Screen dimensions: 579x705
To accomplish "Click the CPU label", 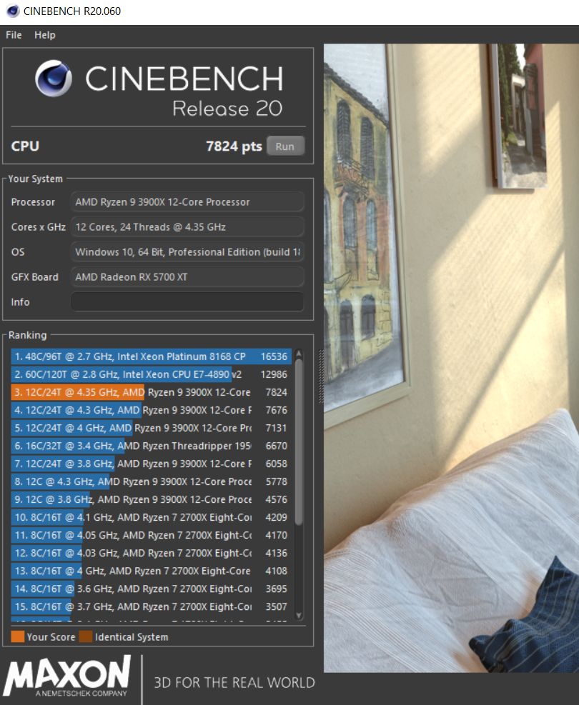I will (x=25, y=146).
